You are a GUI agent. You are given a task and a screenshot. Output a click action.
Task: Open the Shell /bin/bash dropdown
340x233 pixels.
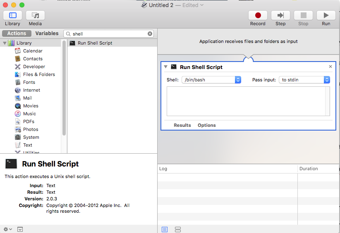(x=211, y=80)
